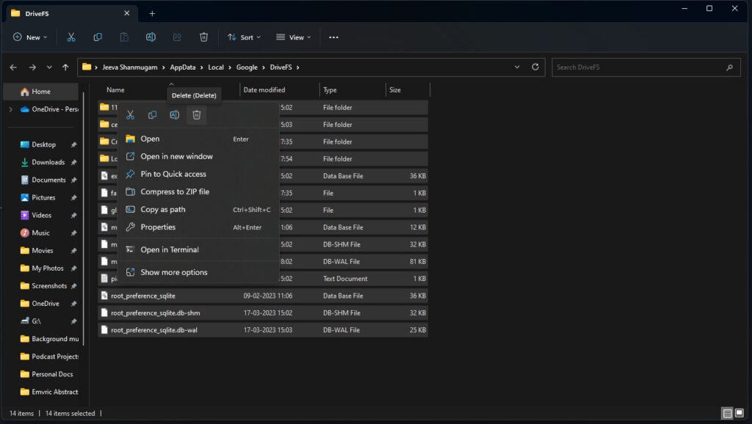Click Delete trash icon in context menu

pos(197,115)
